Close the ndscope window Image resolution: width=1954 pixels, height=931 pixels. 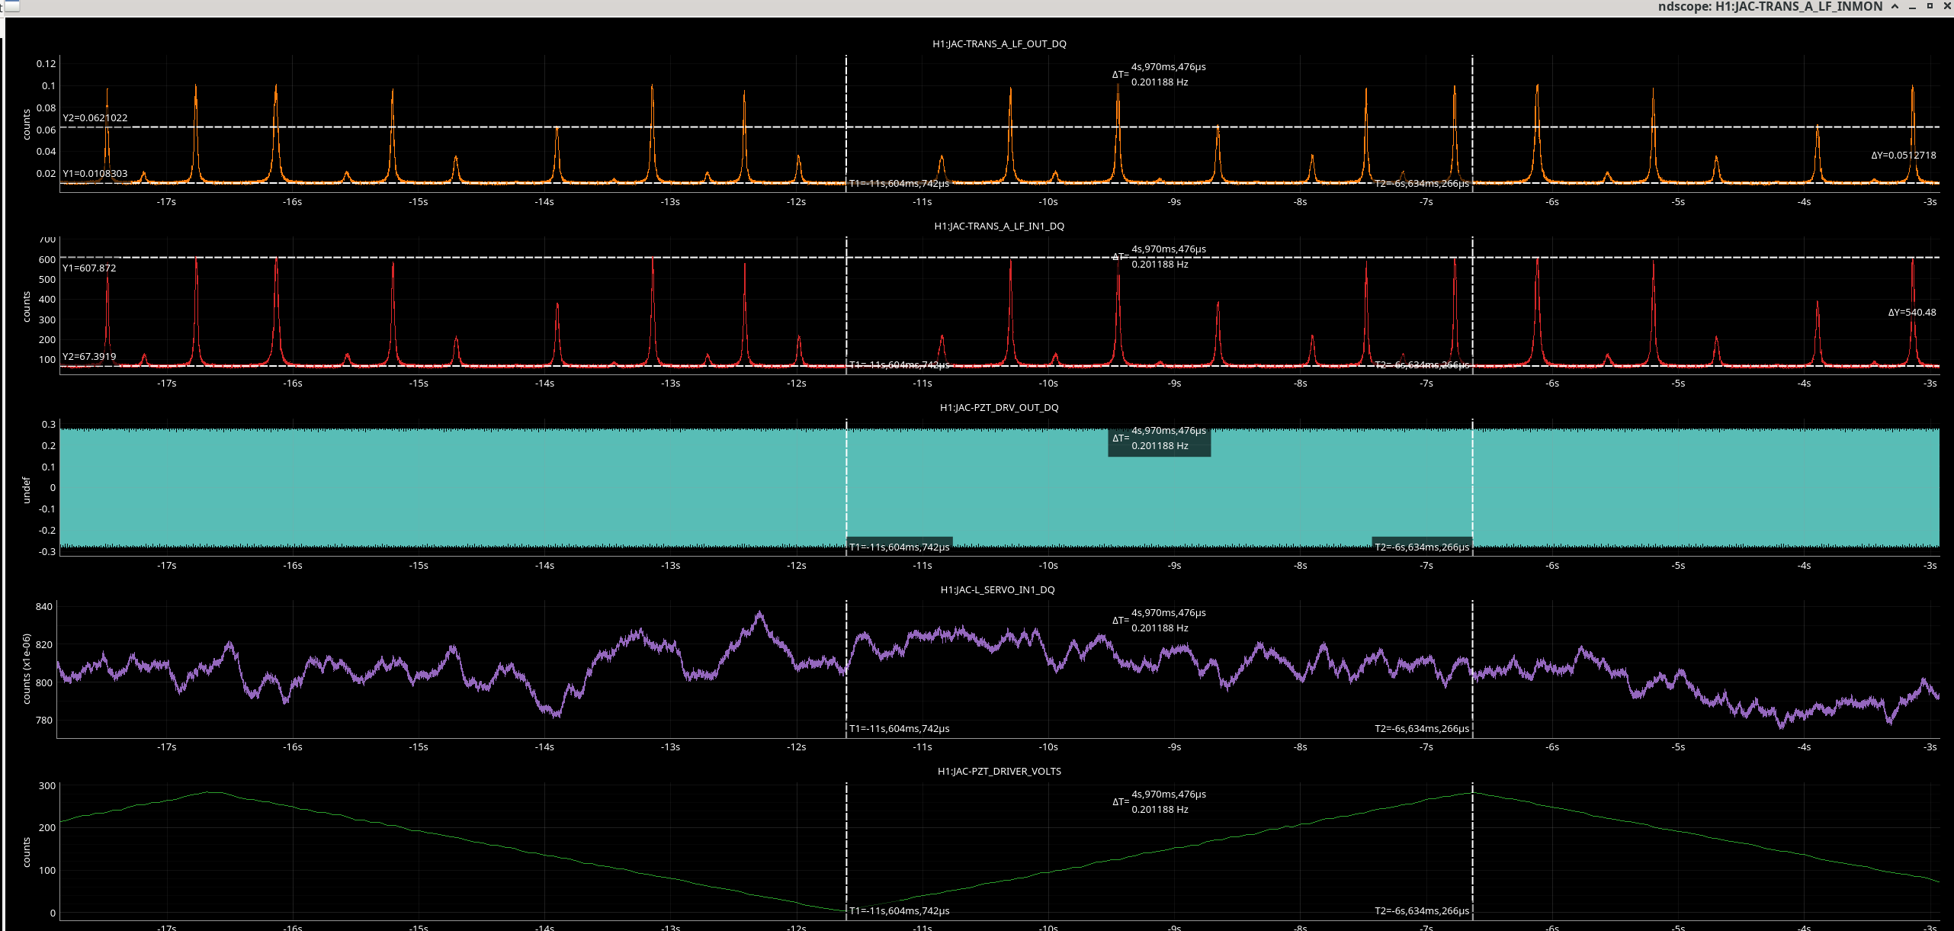(1946, 6)
